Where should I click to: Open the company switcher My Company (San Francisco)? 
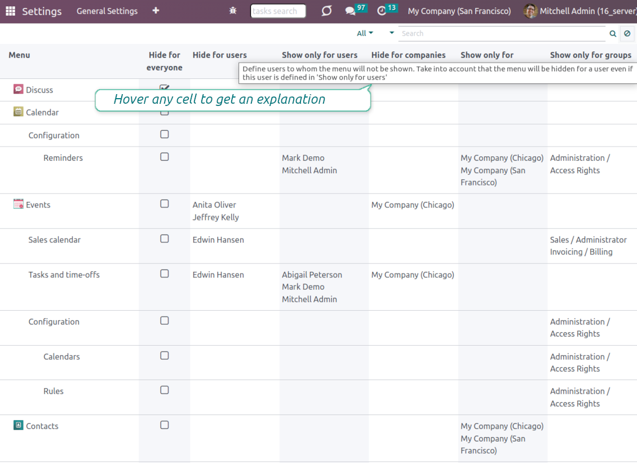click(x=459, y=11)
